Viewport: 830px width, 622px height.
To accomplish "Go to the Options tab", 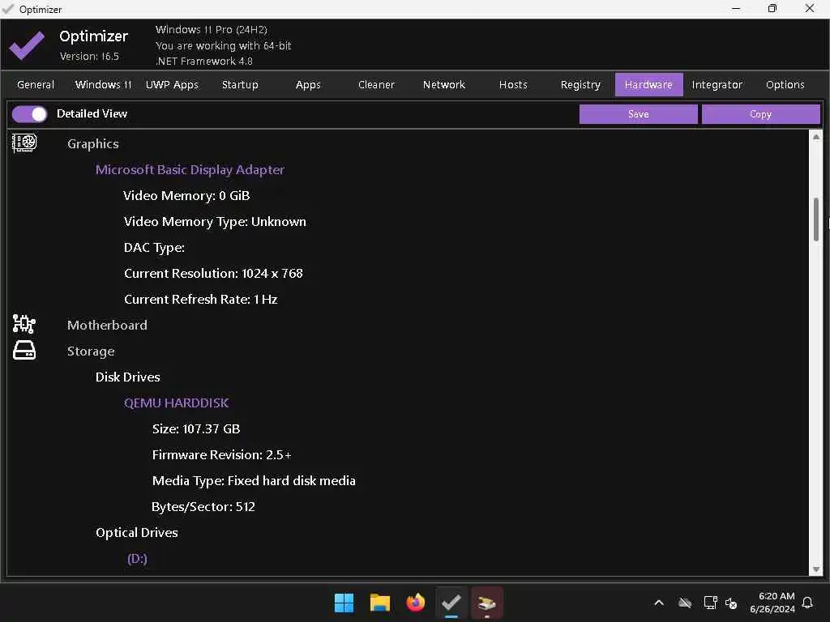I will click(x=785, y=84).
